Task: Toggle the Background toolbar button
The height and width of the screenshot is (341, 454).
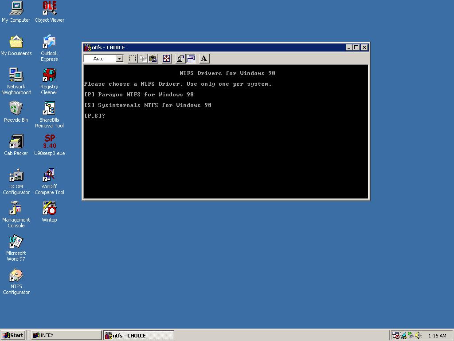Action: point(191,59)
